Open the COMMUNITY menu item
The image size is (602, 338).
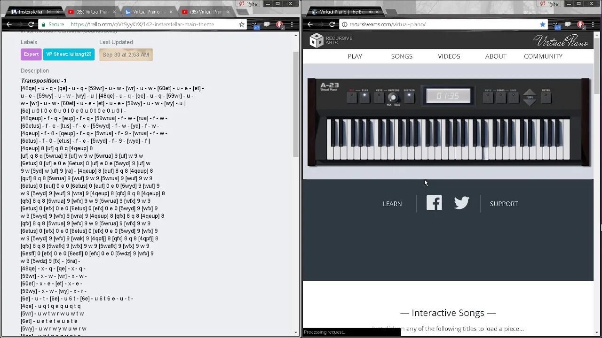[543, 56]
